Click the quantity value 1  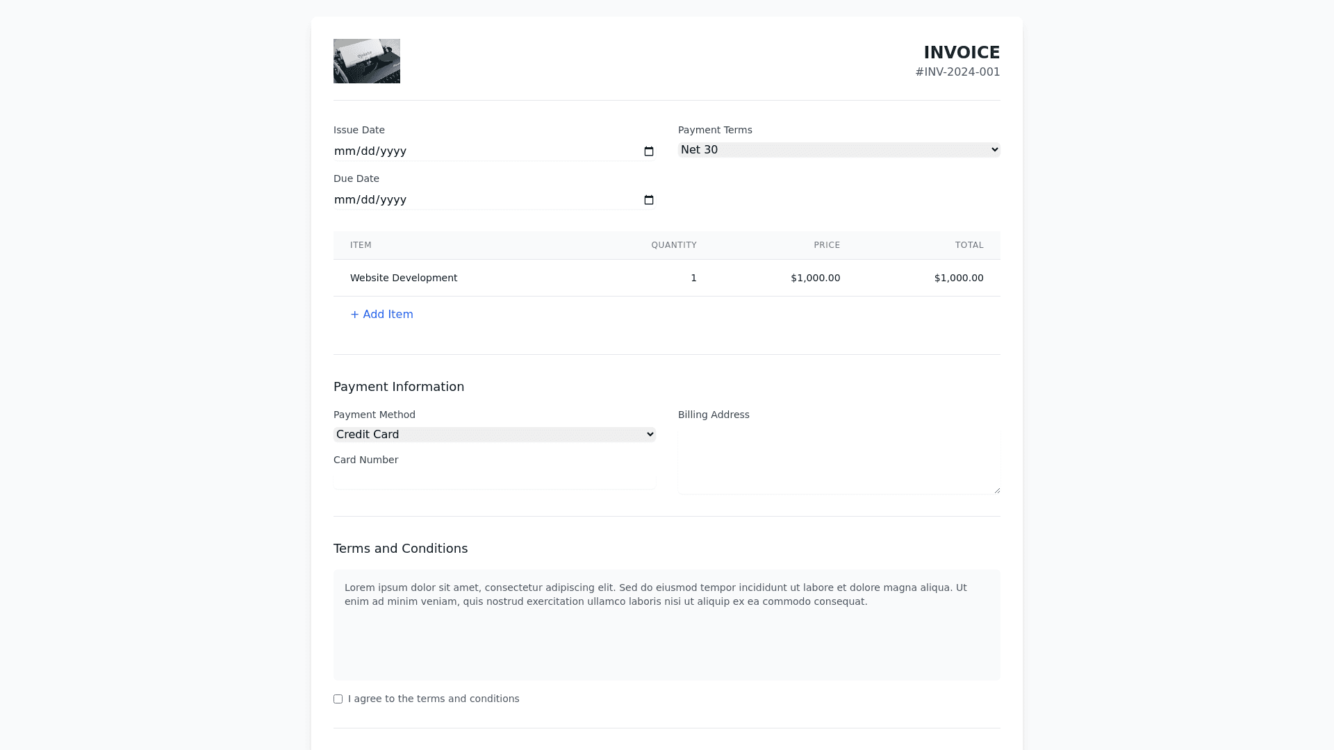click(x=693, y=278)
